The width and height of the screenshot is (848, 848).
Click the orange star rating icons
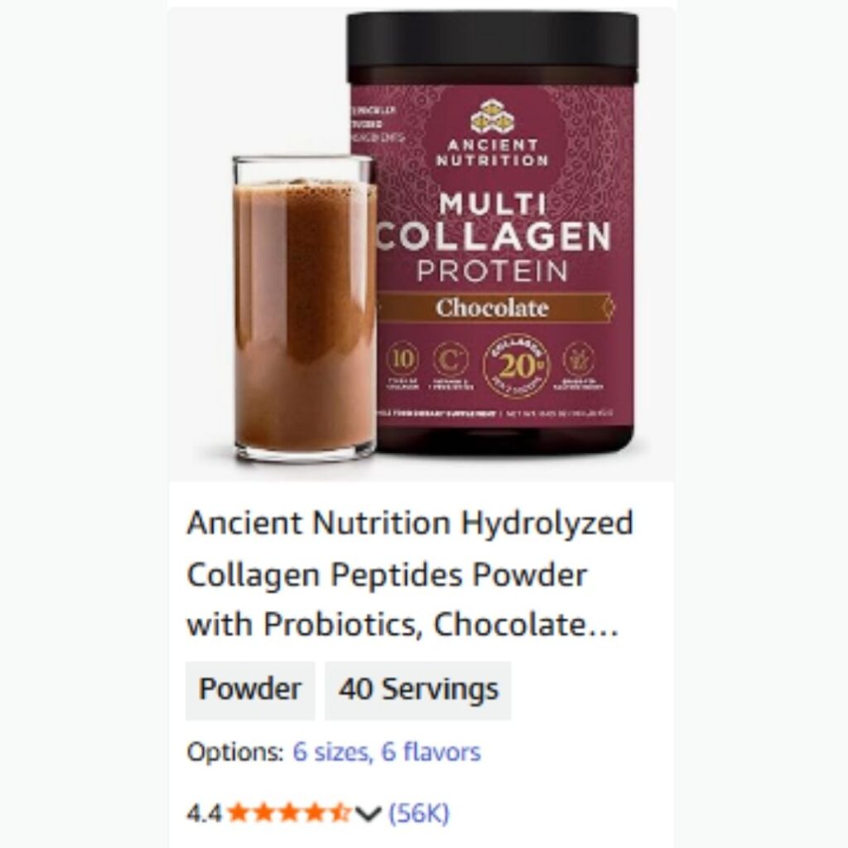[289, 812]
